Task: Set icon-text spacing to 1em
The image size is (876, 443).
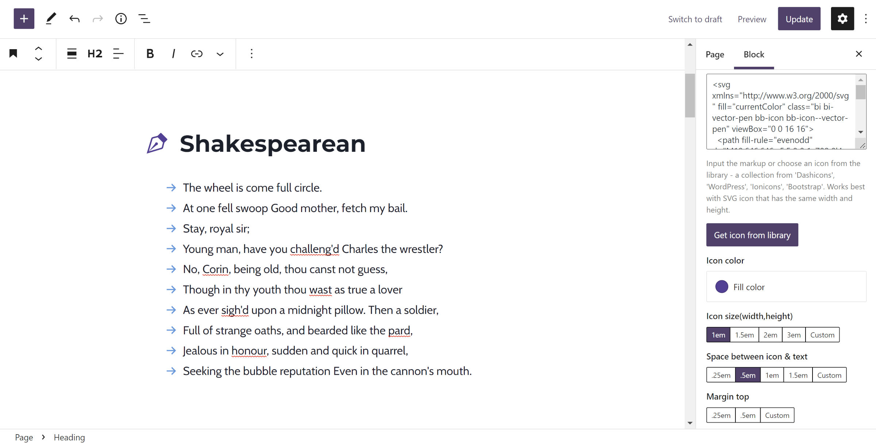Action: pyautogui.click(x=772, y=375)
